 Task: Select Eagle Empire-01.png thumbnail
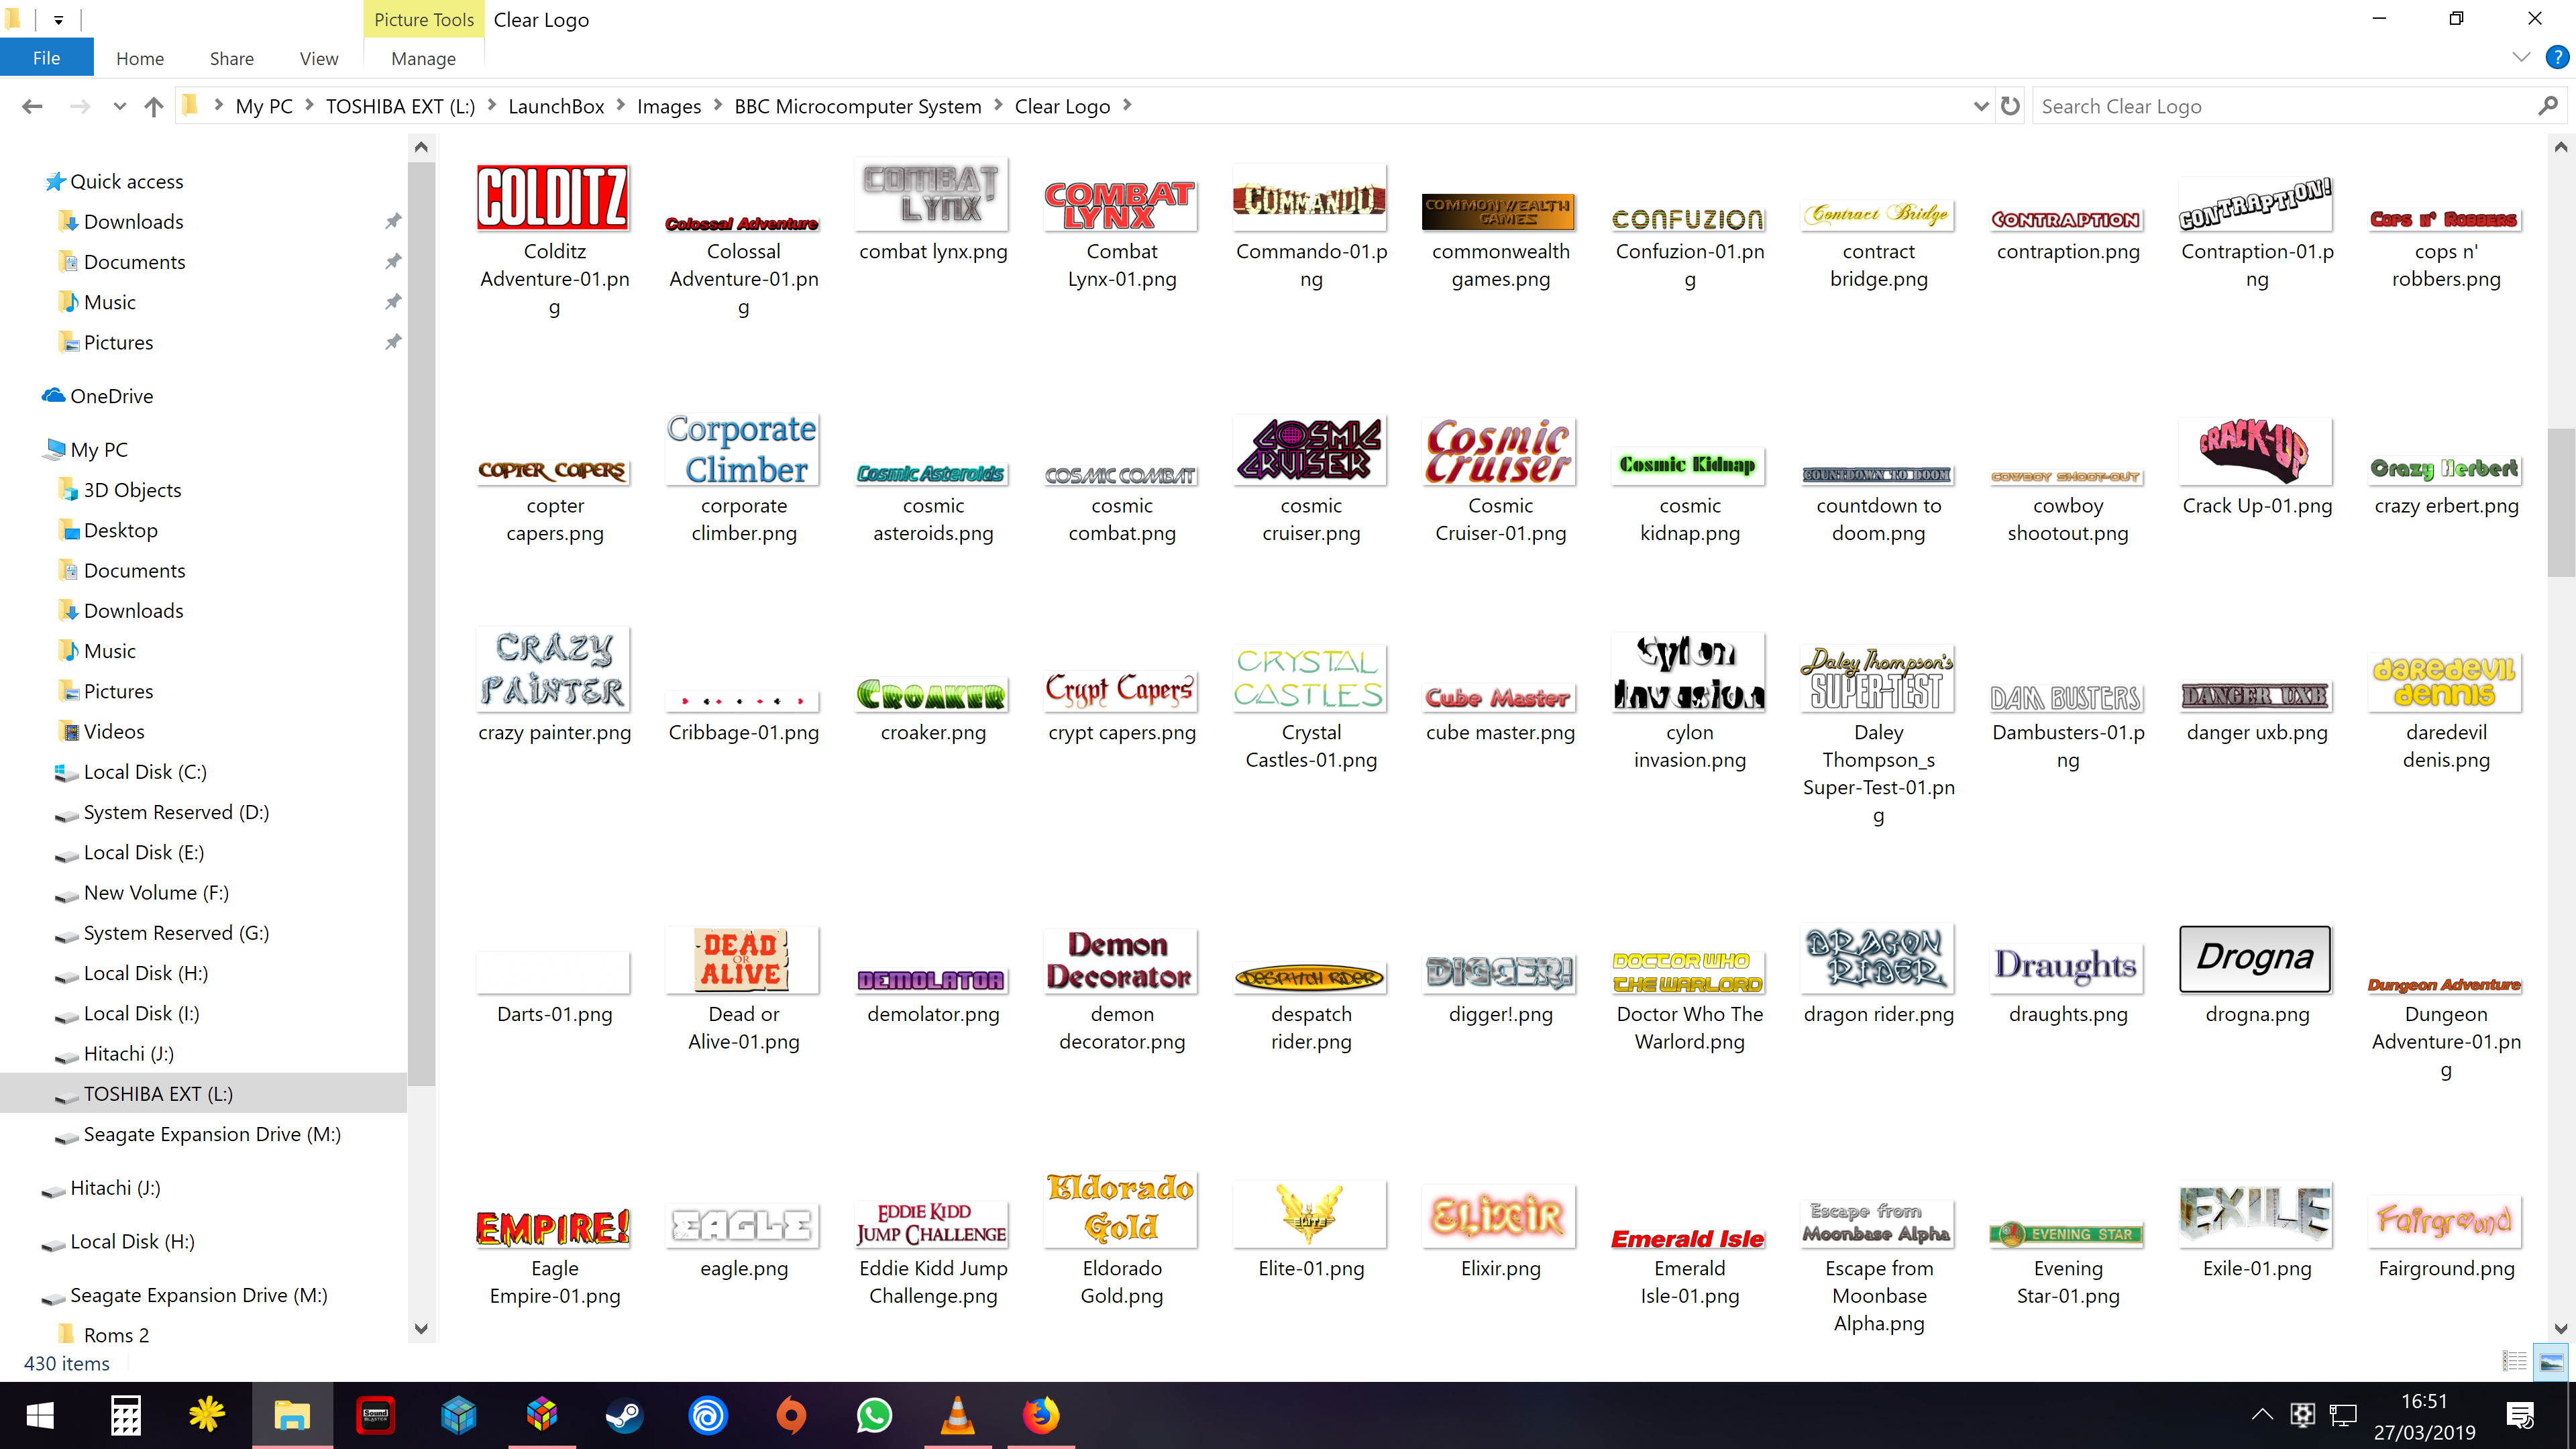point(554,1228)
